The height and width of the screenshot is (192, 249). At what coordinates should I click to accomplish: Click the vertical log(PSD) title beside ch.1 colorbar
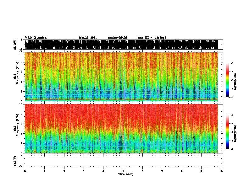click(x=235, y=82)
